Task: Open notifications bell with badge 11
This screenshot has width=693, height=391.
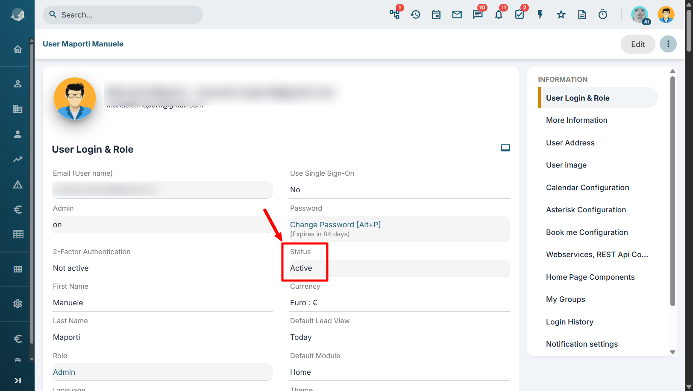Action: click(499, 15)
